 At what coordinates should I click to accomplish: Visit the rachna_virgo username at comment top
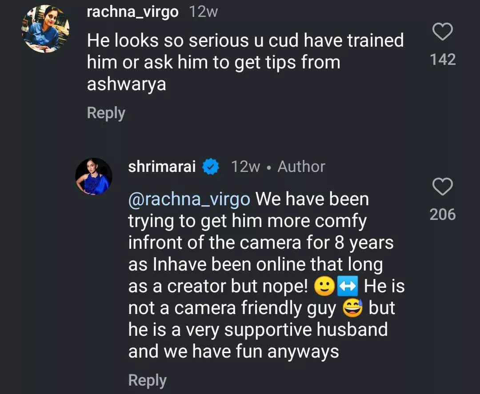click(x=132, y=12)
